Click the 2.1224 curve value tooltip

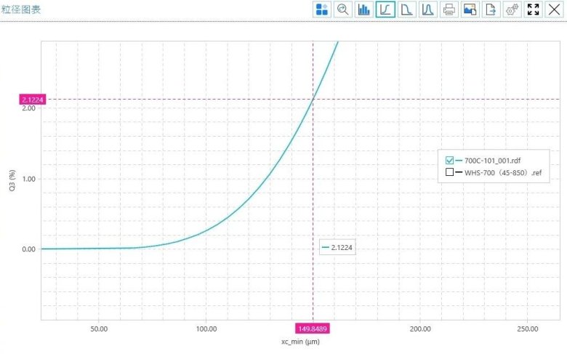click(x=338, y=248)
